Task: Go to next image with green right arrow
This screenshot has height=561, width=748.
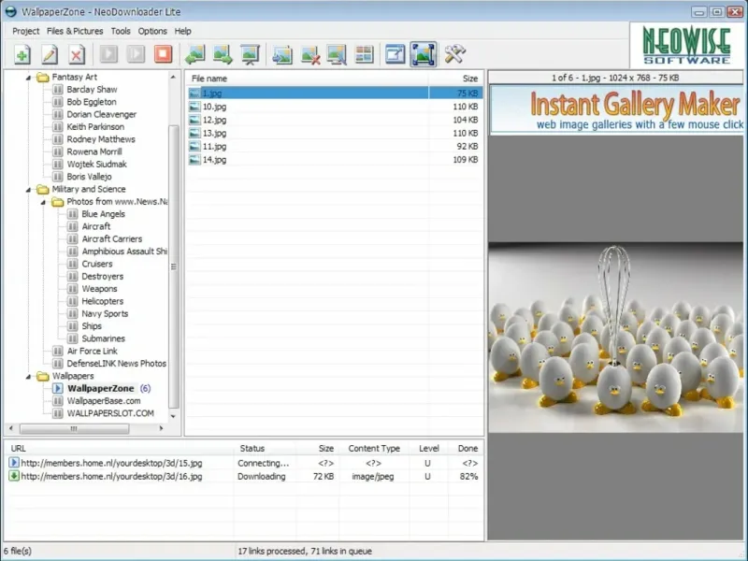Action: pyautogui.click(x=223, y=54)
